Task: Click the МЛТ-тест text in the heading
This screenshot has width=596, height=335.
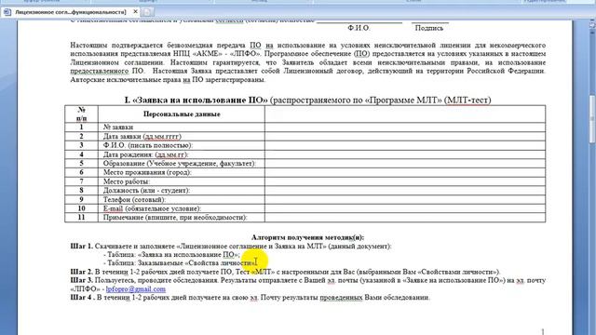Action: click(467, 100)
